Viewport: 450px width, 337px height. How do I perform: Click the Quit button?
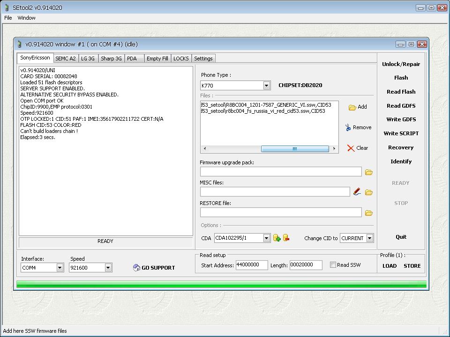pyautogui.click(x=401, y=237)
